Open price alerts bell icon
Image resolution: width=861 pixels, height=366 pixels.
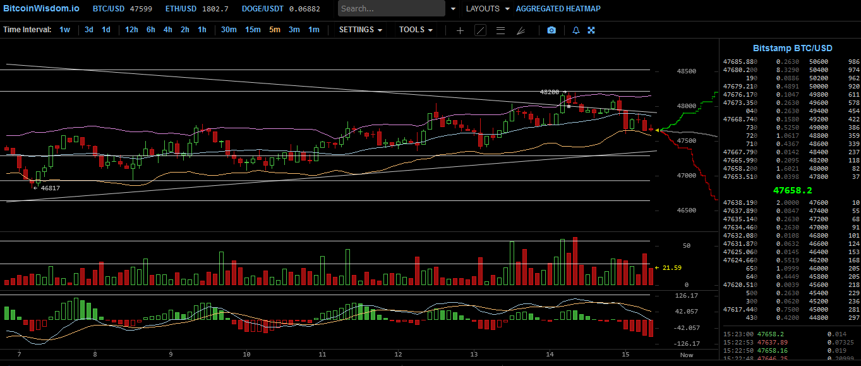pos(575,30)
